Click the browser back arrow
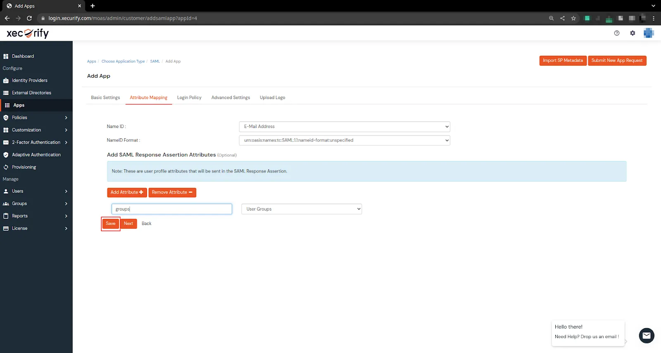This screenshot has width=661, height=353. (7, 18)
